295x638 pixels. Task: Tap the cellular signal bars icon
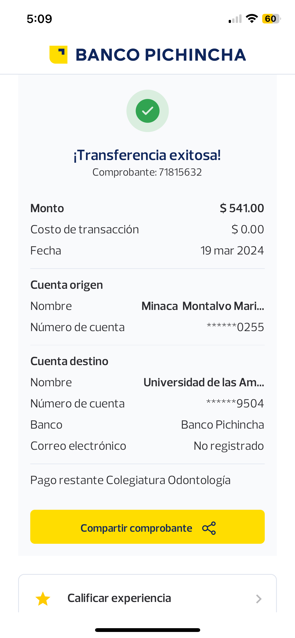point(235,19)
